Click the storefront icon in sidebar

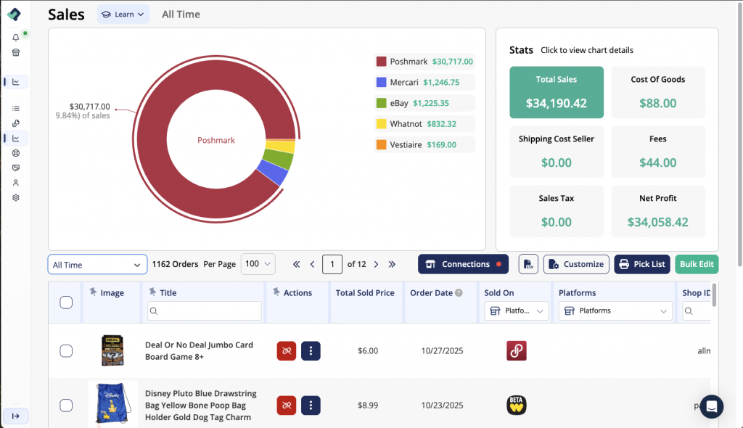tap(16, 52)
